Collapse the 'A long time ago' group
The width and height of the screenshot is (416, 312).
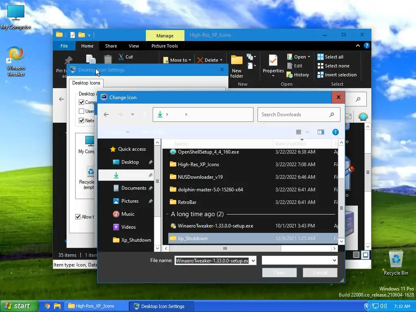click(167, 214)
